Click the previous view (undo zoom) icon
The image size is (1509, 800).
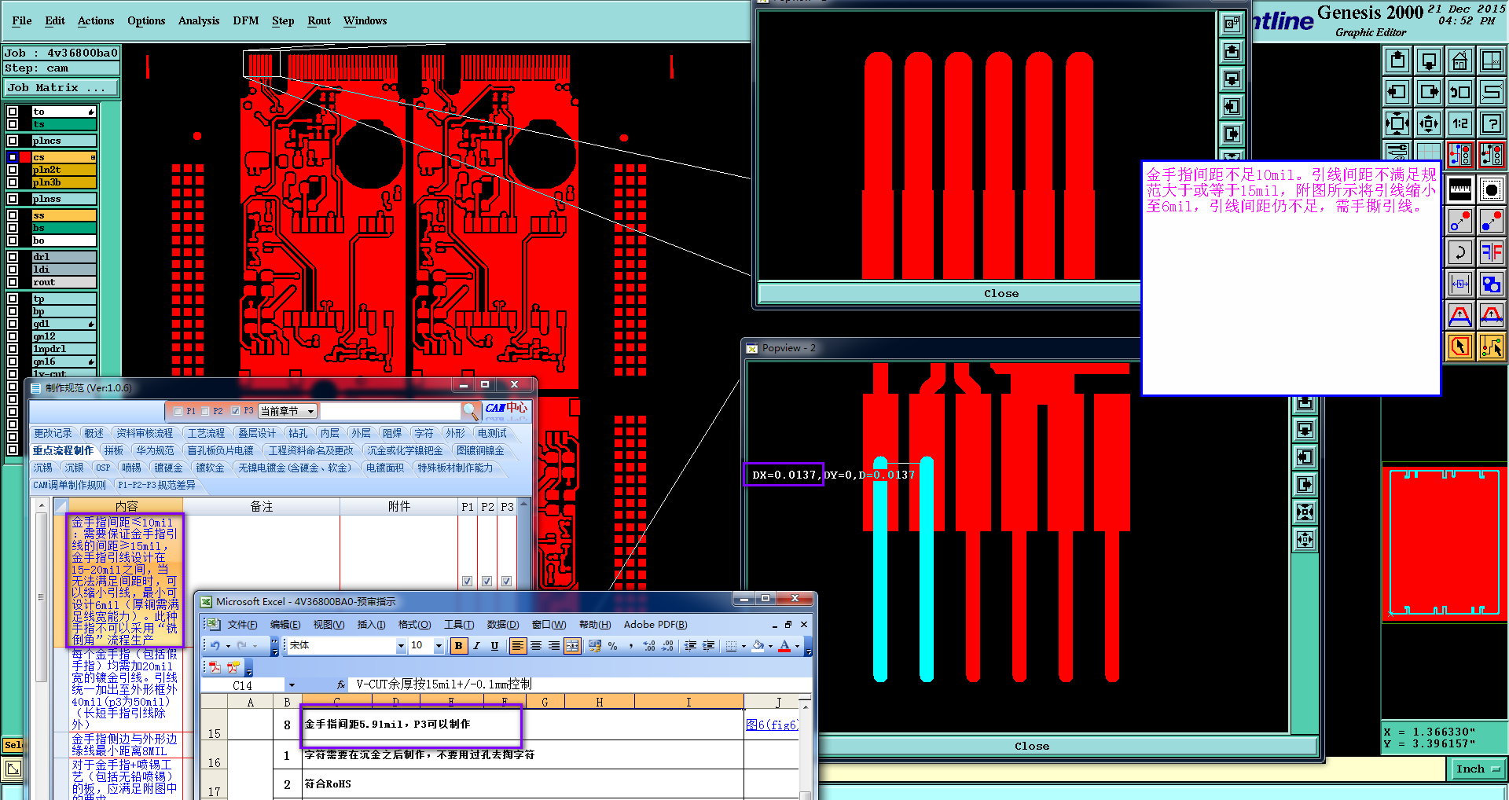(1460, 92)
